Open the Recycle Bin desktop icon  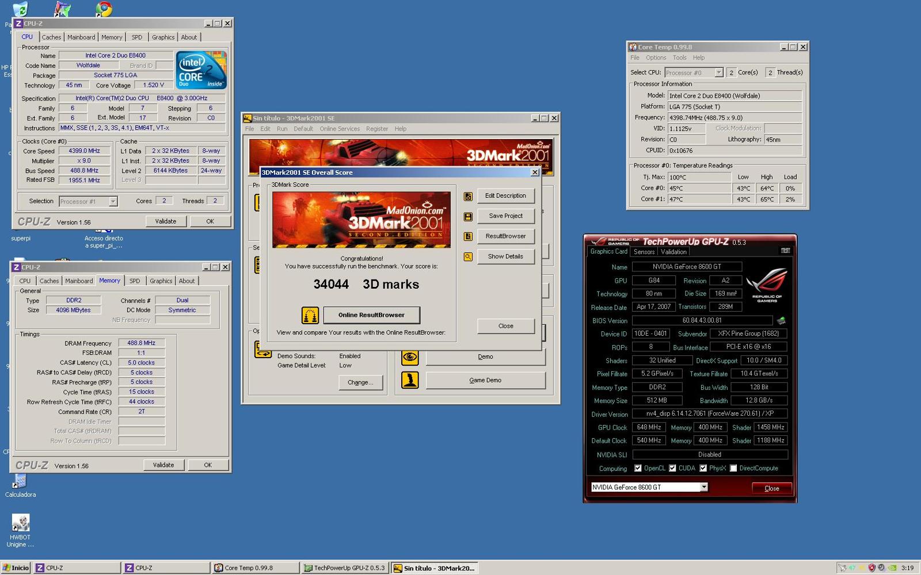pyautogui.click(x=20, y=9)
